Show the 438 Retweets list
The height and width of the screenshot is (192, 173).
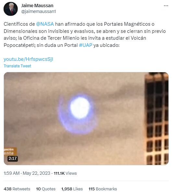coord(17,189)
